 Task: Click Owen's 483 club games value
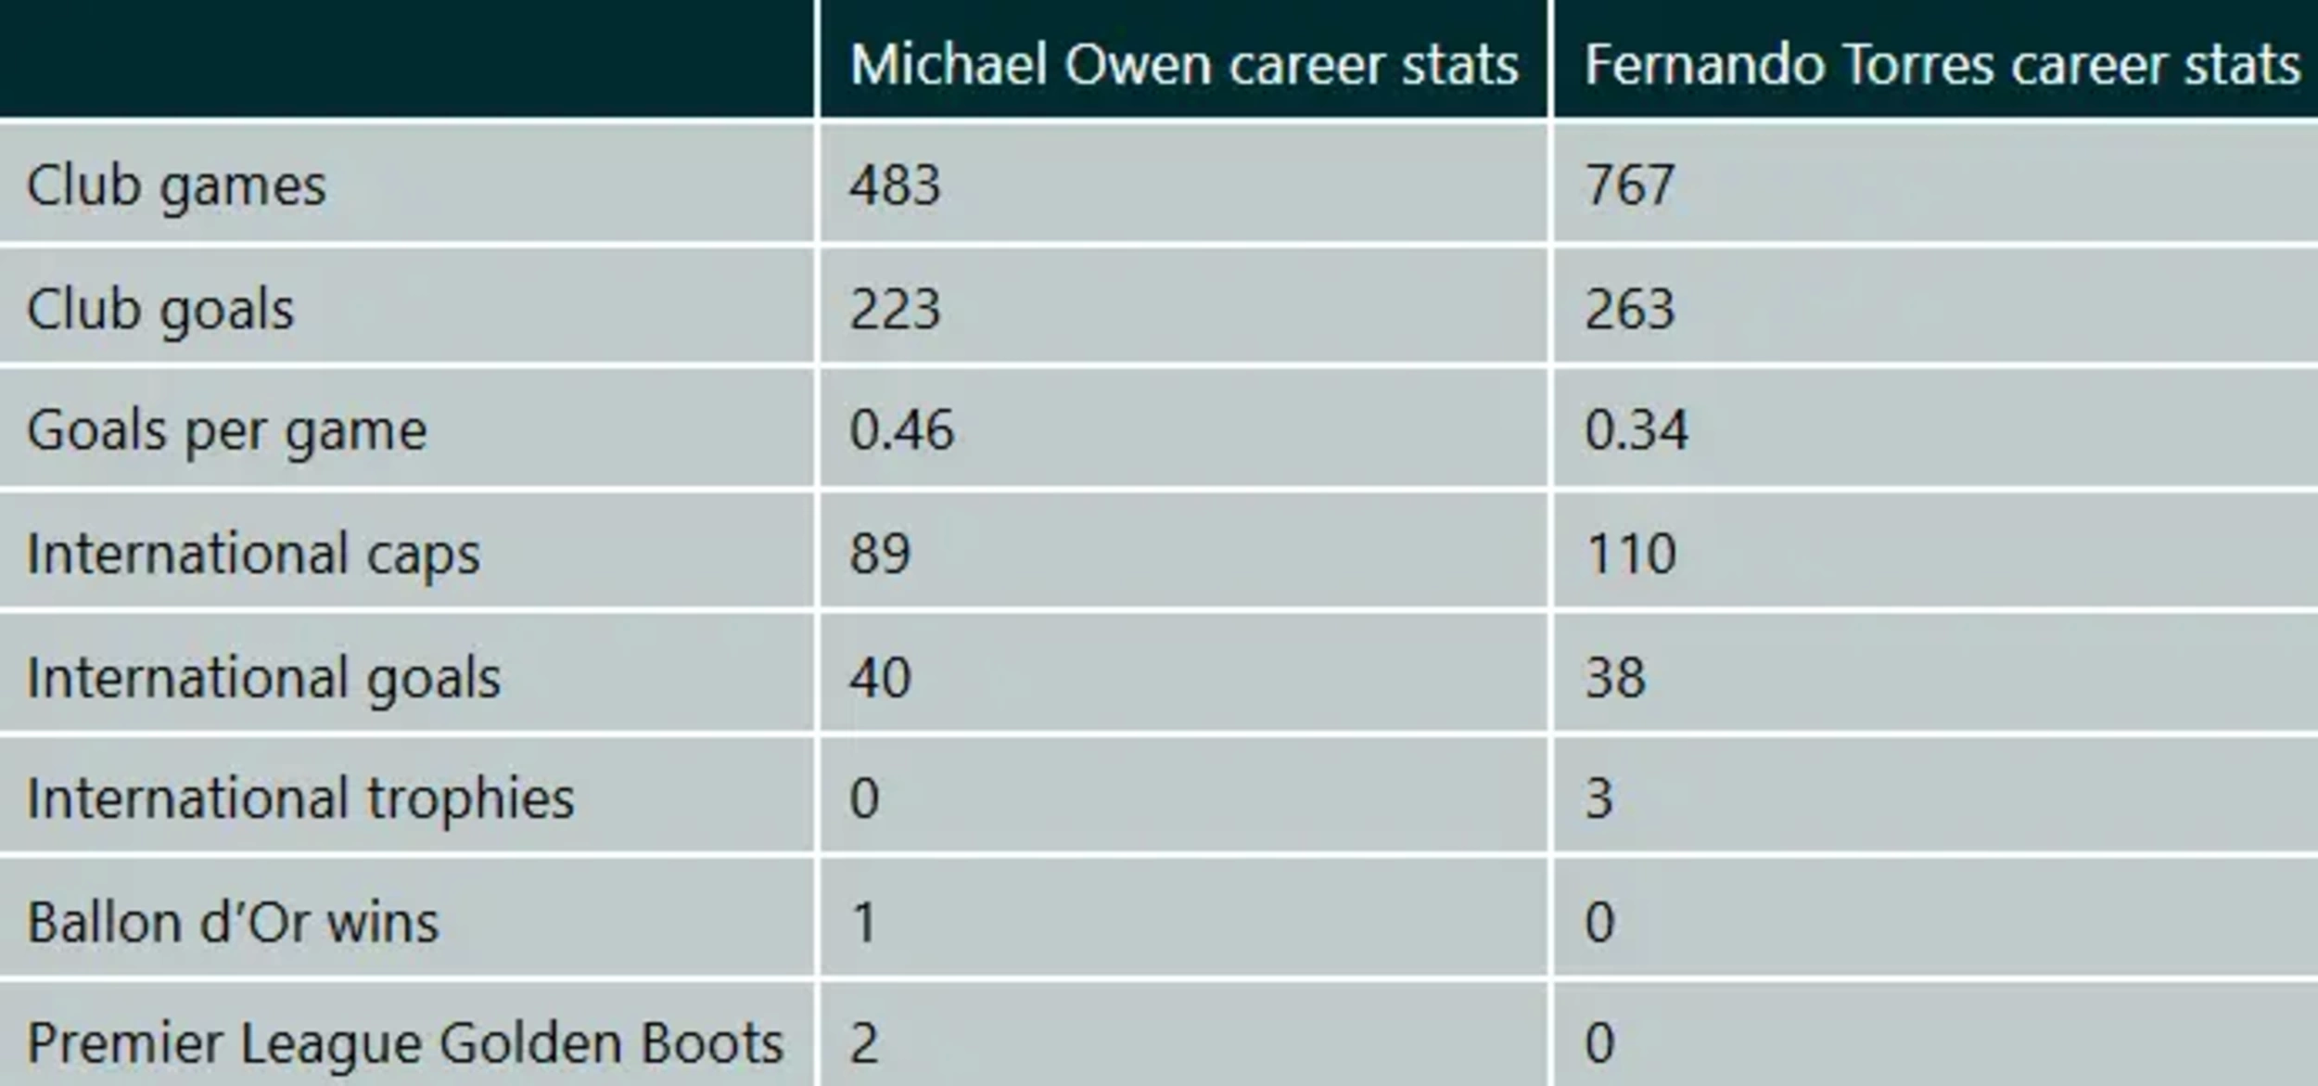(895, 185)
